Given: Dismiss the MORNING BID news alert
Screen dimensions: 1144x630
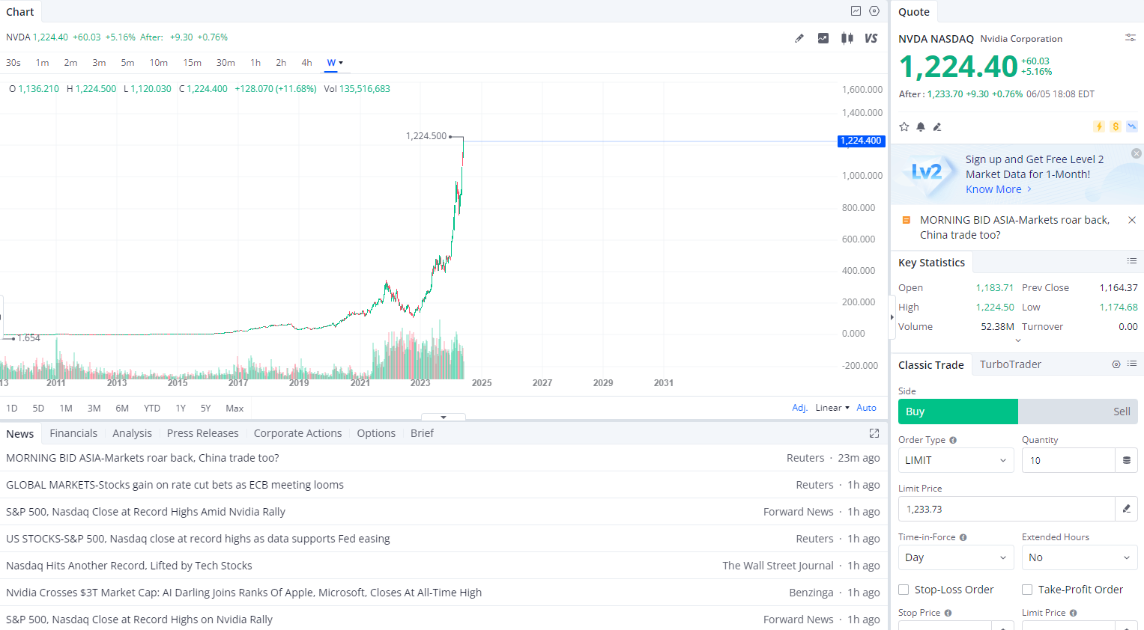Looking at the screenshot, I should (x=1132, y=220).
